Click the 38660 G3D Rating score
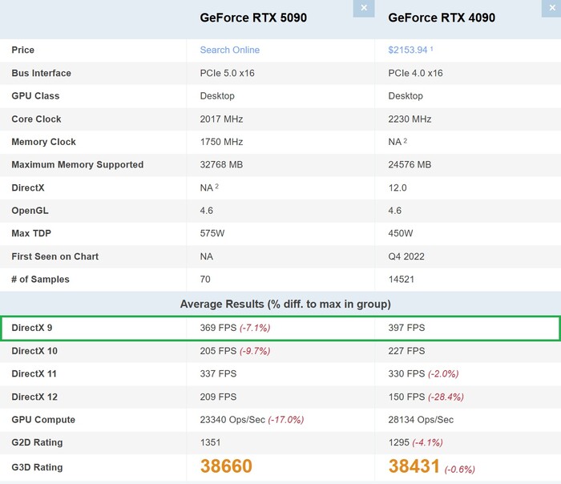This screenshot has width=561, height=484. (226, 467)
